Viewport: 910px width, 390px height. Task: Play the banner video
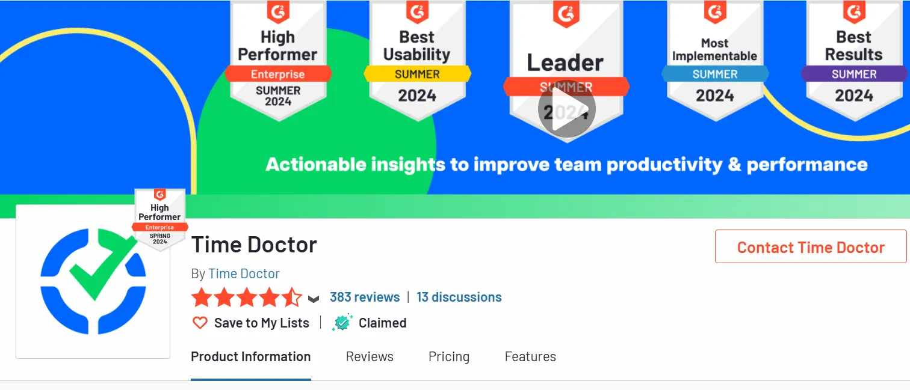(566, 109)
